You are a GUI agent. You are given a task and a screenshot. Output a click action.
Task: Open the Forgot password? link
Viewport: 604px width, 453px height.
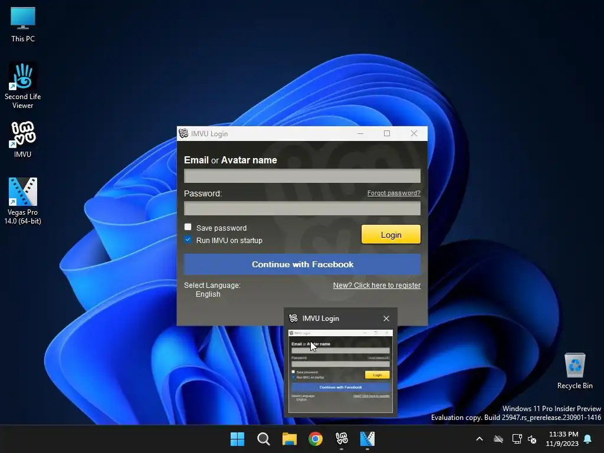tap(393, 193)
